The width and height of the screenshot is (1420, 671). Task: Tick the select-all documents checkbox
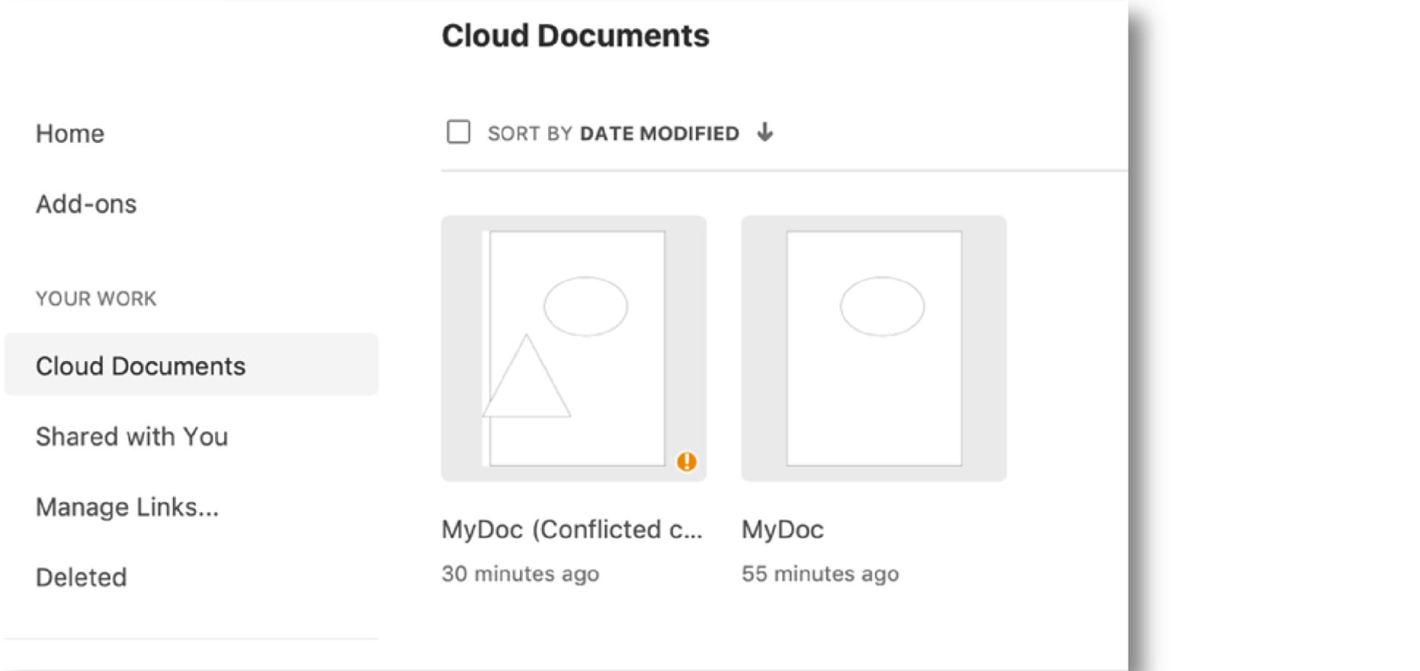tap(459, 132)
